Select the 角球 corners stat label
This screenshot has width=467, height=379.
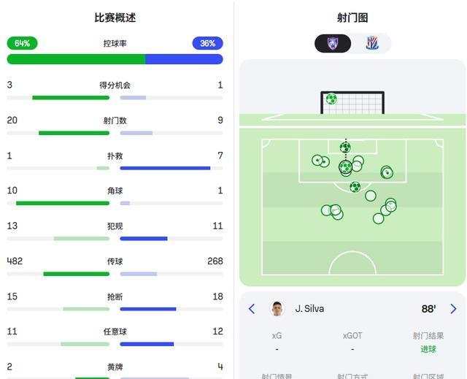[x=115, y=191]
